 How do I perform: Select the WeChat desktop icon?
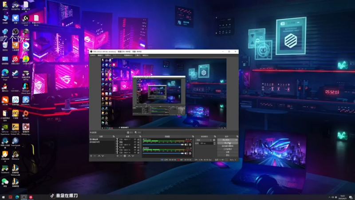tap(5, 183)
